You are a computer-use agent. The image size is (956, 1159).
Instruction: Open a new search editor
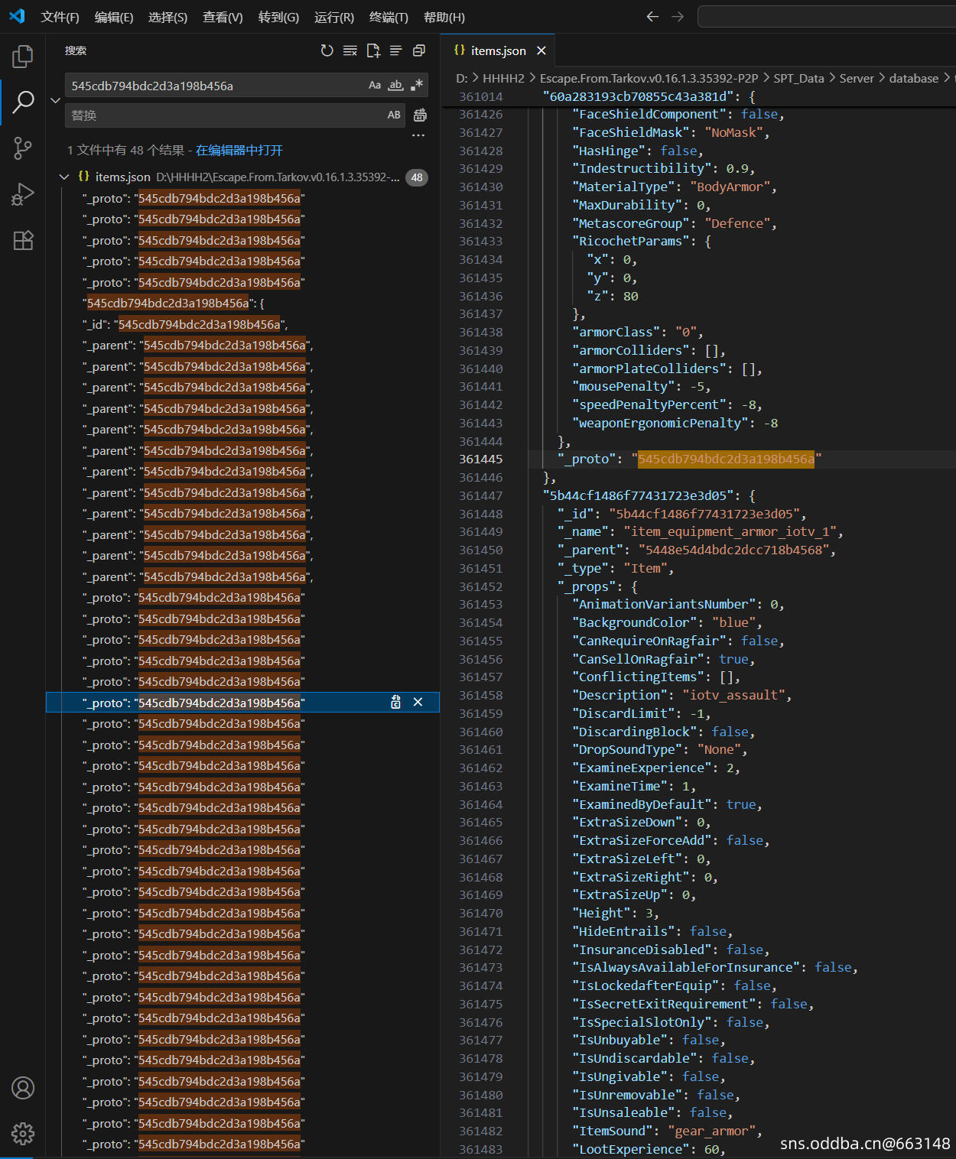pyautogui.click(x=373, y=50)
